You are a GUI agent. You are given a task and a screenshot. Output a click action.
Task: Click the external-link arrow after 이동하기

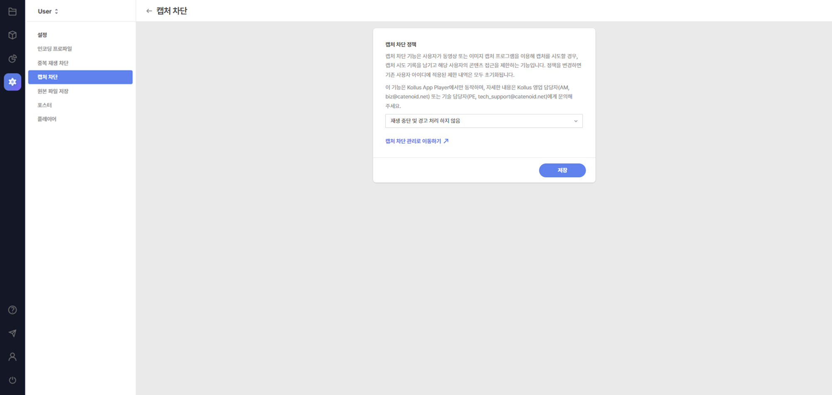point(446,141)
